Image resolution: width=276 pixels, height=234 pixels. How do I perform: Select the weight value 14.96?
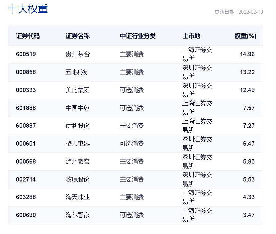(247, 54)
